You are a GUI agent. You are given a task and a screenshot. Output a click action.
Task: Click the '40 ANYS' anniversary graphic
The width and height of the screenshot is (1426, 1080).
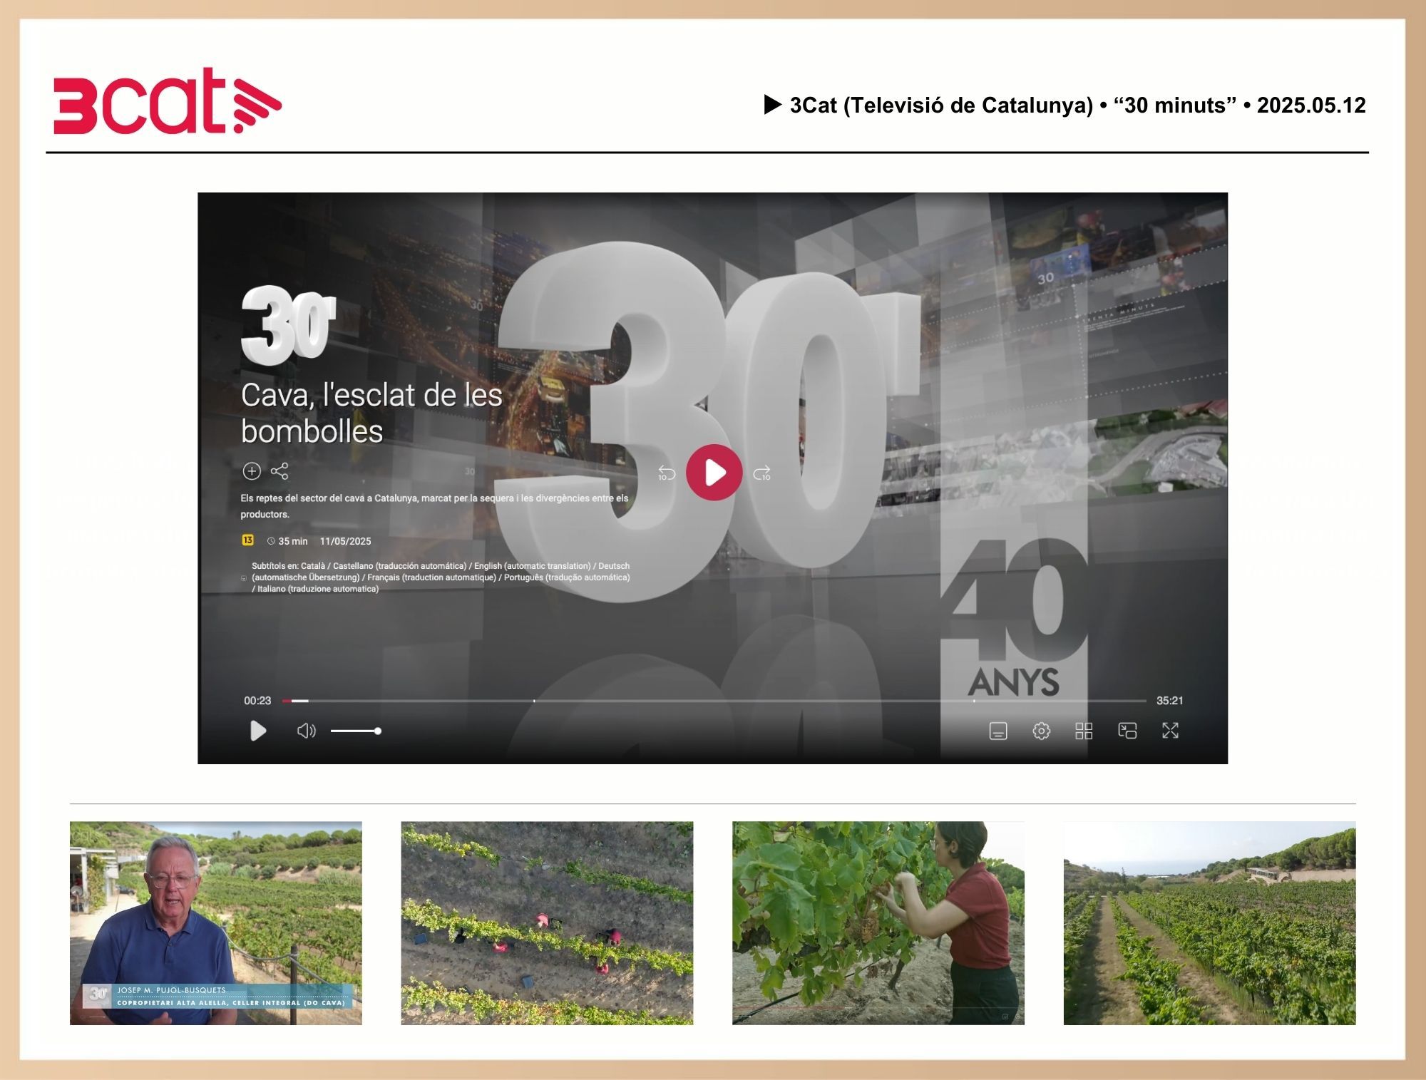tap(1015, 618)
